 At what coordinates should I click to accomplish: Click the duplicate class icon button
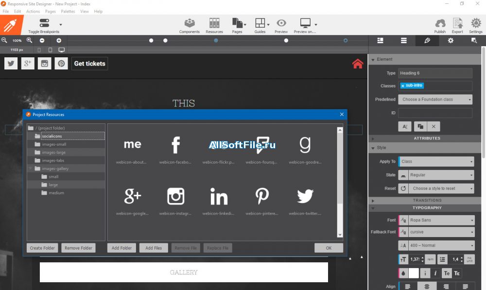420,126
